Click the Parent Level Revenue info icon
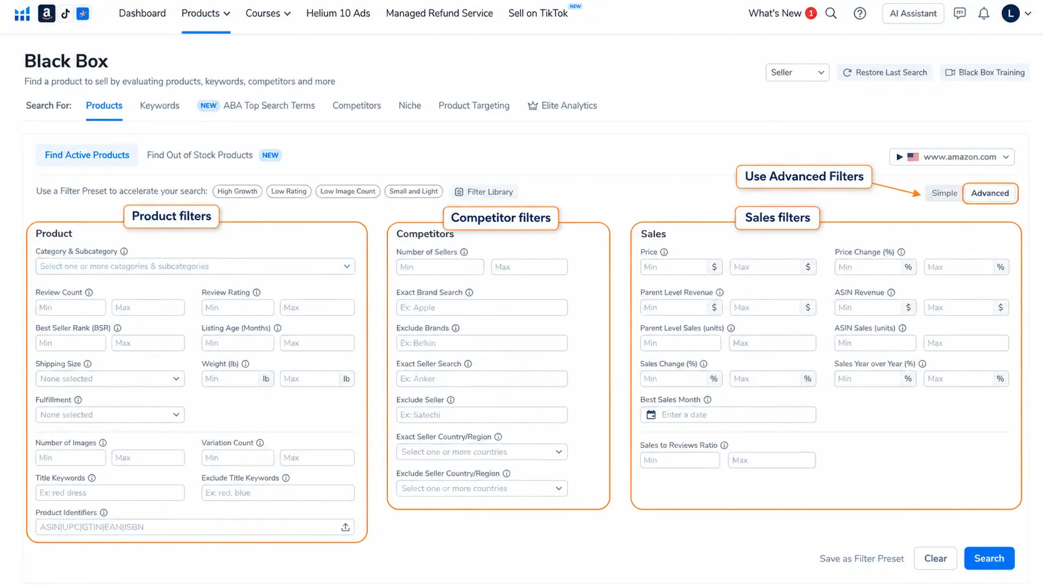Viewport: 1043px width, 587px height. pos(720,293)
